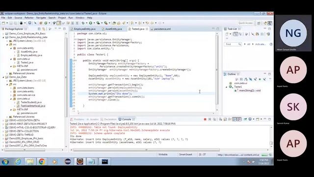Viewport: 314px width, 177px height.
Task: Click the editor vertical scrollbar
Action: tap(217, 70)
